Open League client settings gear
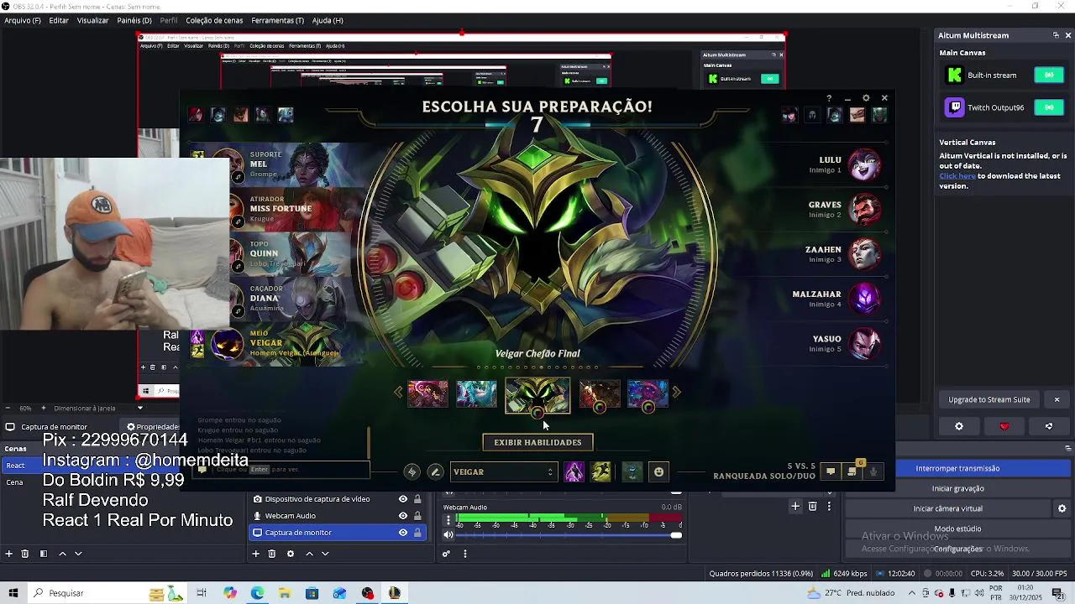Viewport: 1075px width, 604px height. (x=866, y=98)
